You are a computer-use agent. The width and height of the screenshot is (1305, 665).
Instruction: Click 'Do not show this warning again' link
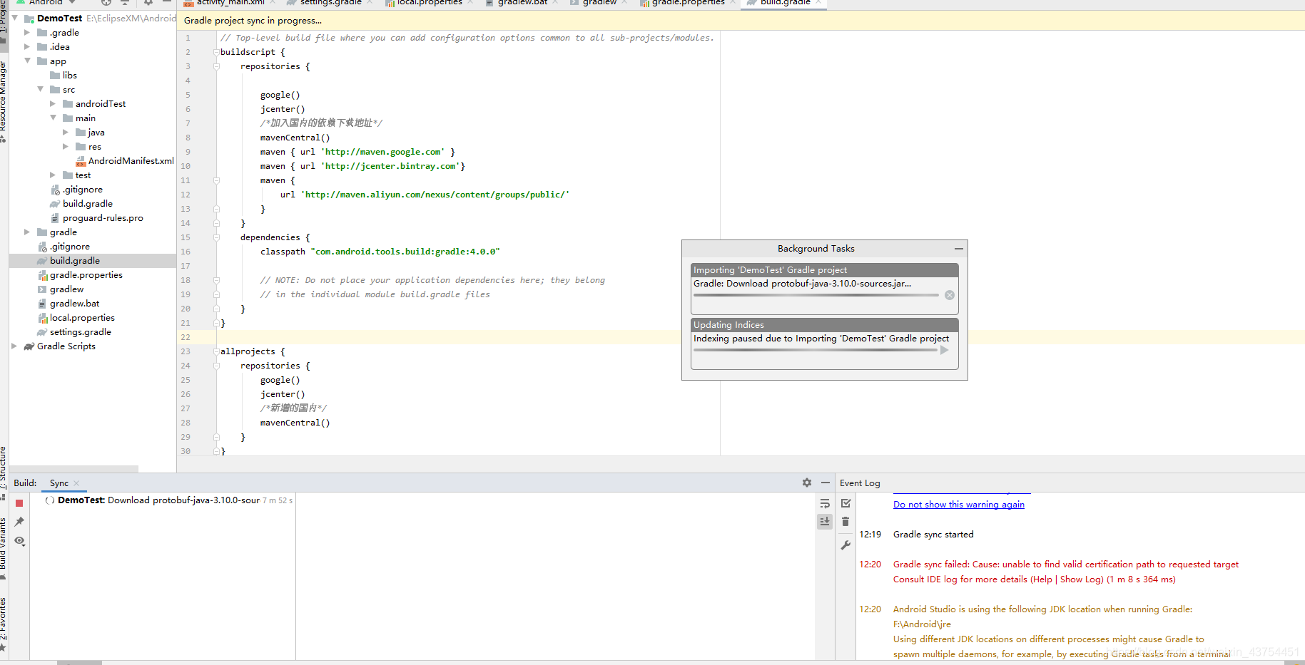958,505
